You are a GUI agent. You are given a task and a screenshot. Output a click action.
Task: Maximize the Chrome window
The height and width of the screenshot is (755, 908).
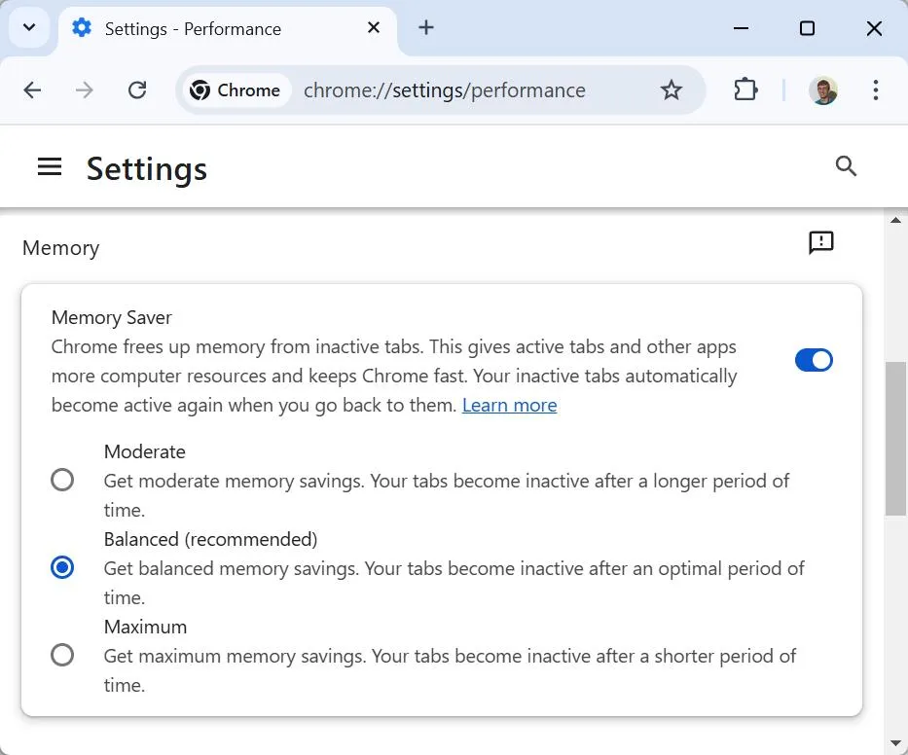pos(807,28)
